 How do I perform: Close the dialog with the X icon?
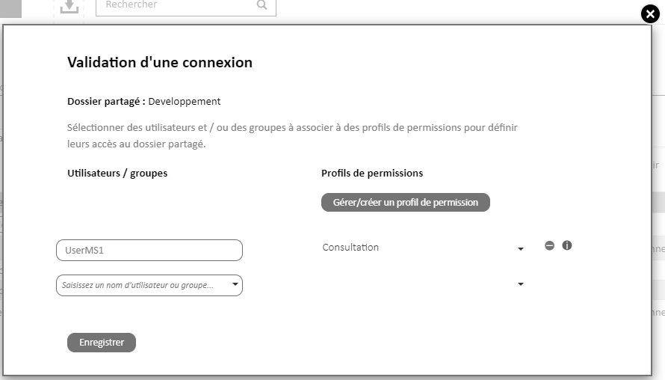tap(650, 14)
